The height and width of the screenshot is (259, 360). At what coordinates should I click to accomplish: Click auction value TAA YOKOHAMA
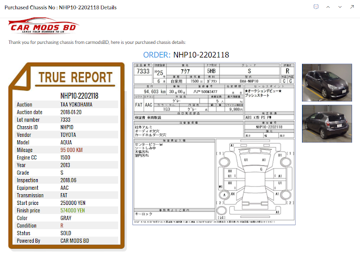[x=77, y=105]
